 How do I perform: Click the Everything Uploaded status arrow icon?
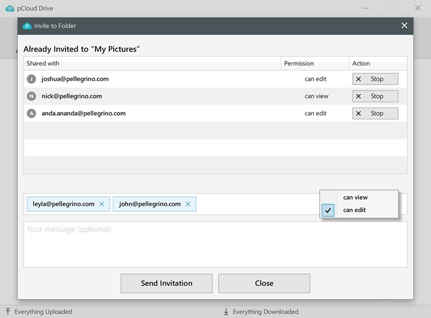[x=8, y=312]
